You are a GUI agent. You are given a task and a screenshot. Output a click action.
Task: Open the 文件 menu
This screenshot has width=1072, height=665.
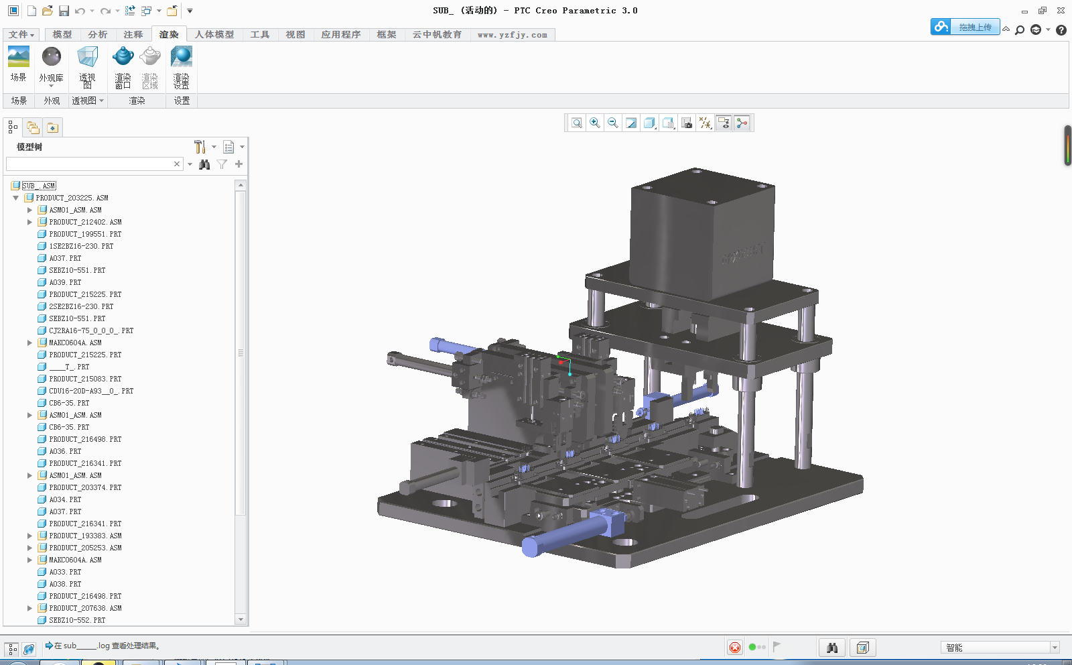coord(21,35)
